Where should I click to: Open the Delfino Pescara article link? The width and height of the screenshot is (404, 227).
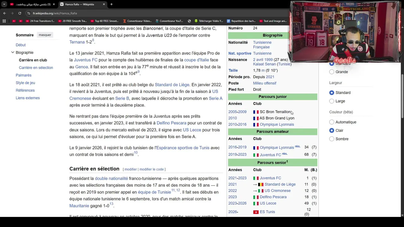171,123
